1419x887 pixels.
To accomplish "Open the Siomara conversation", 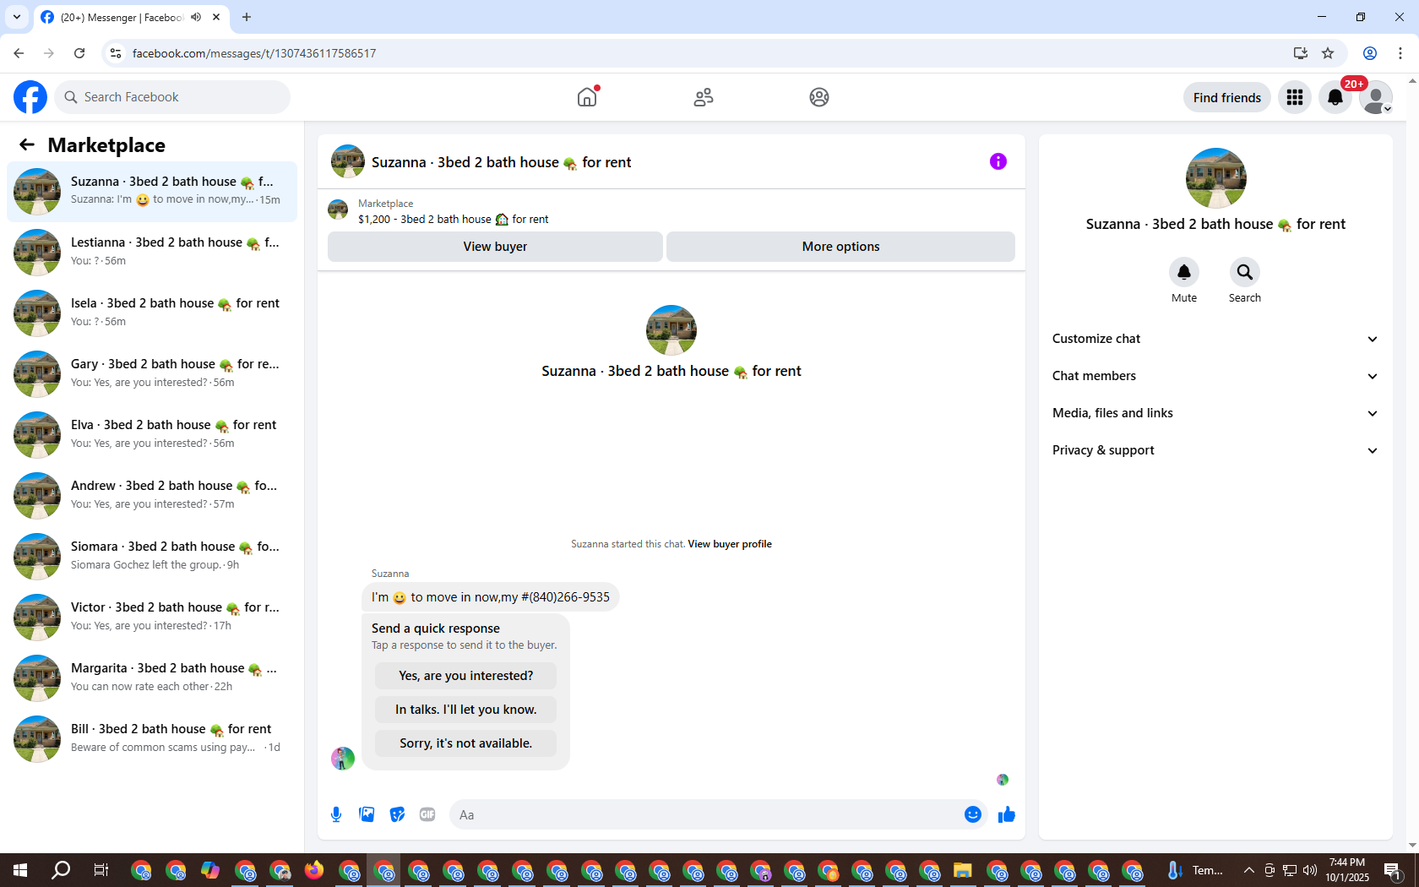I will tap(152, 556).
